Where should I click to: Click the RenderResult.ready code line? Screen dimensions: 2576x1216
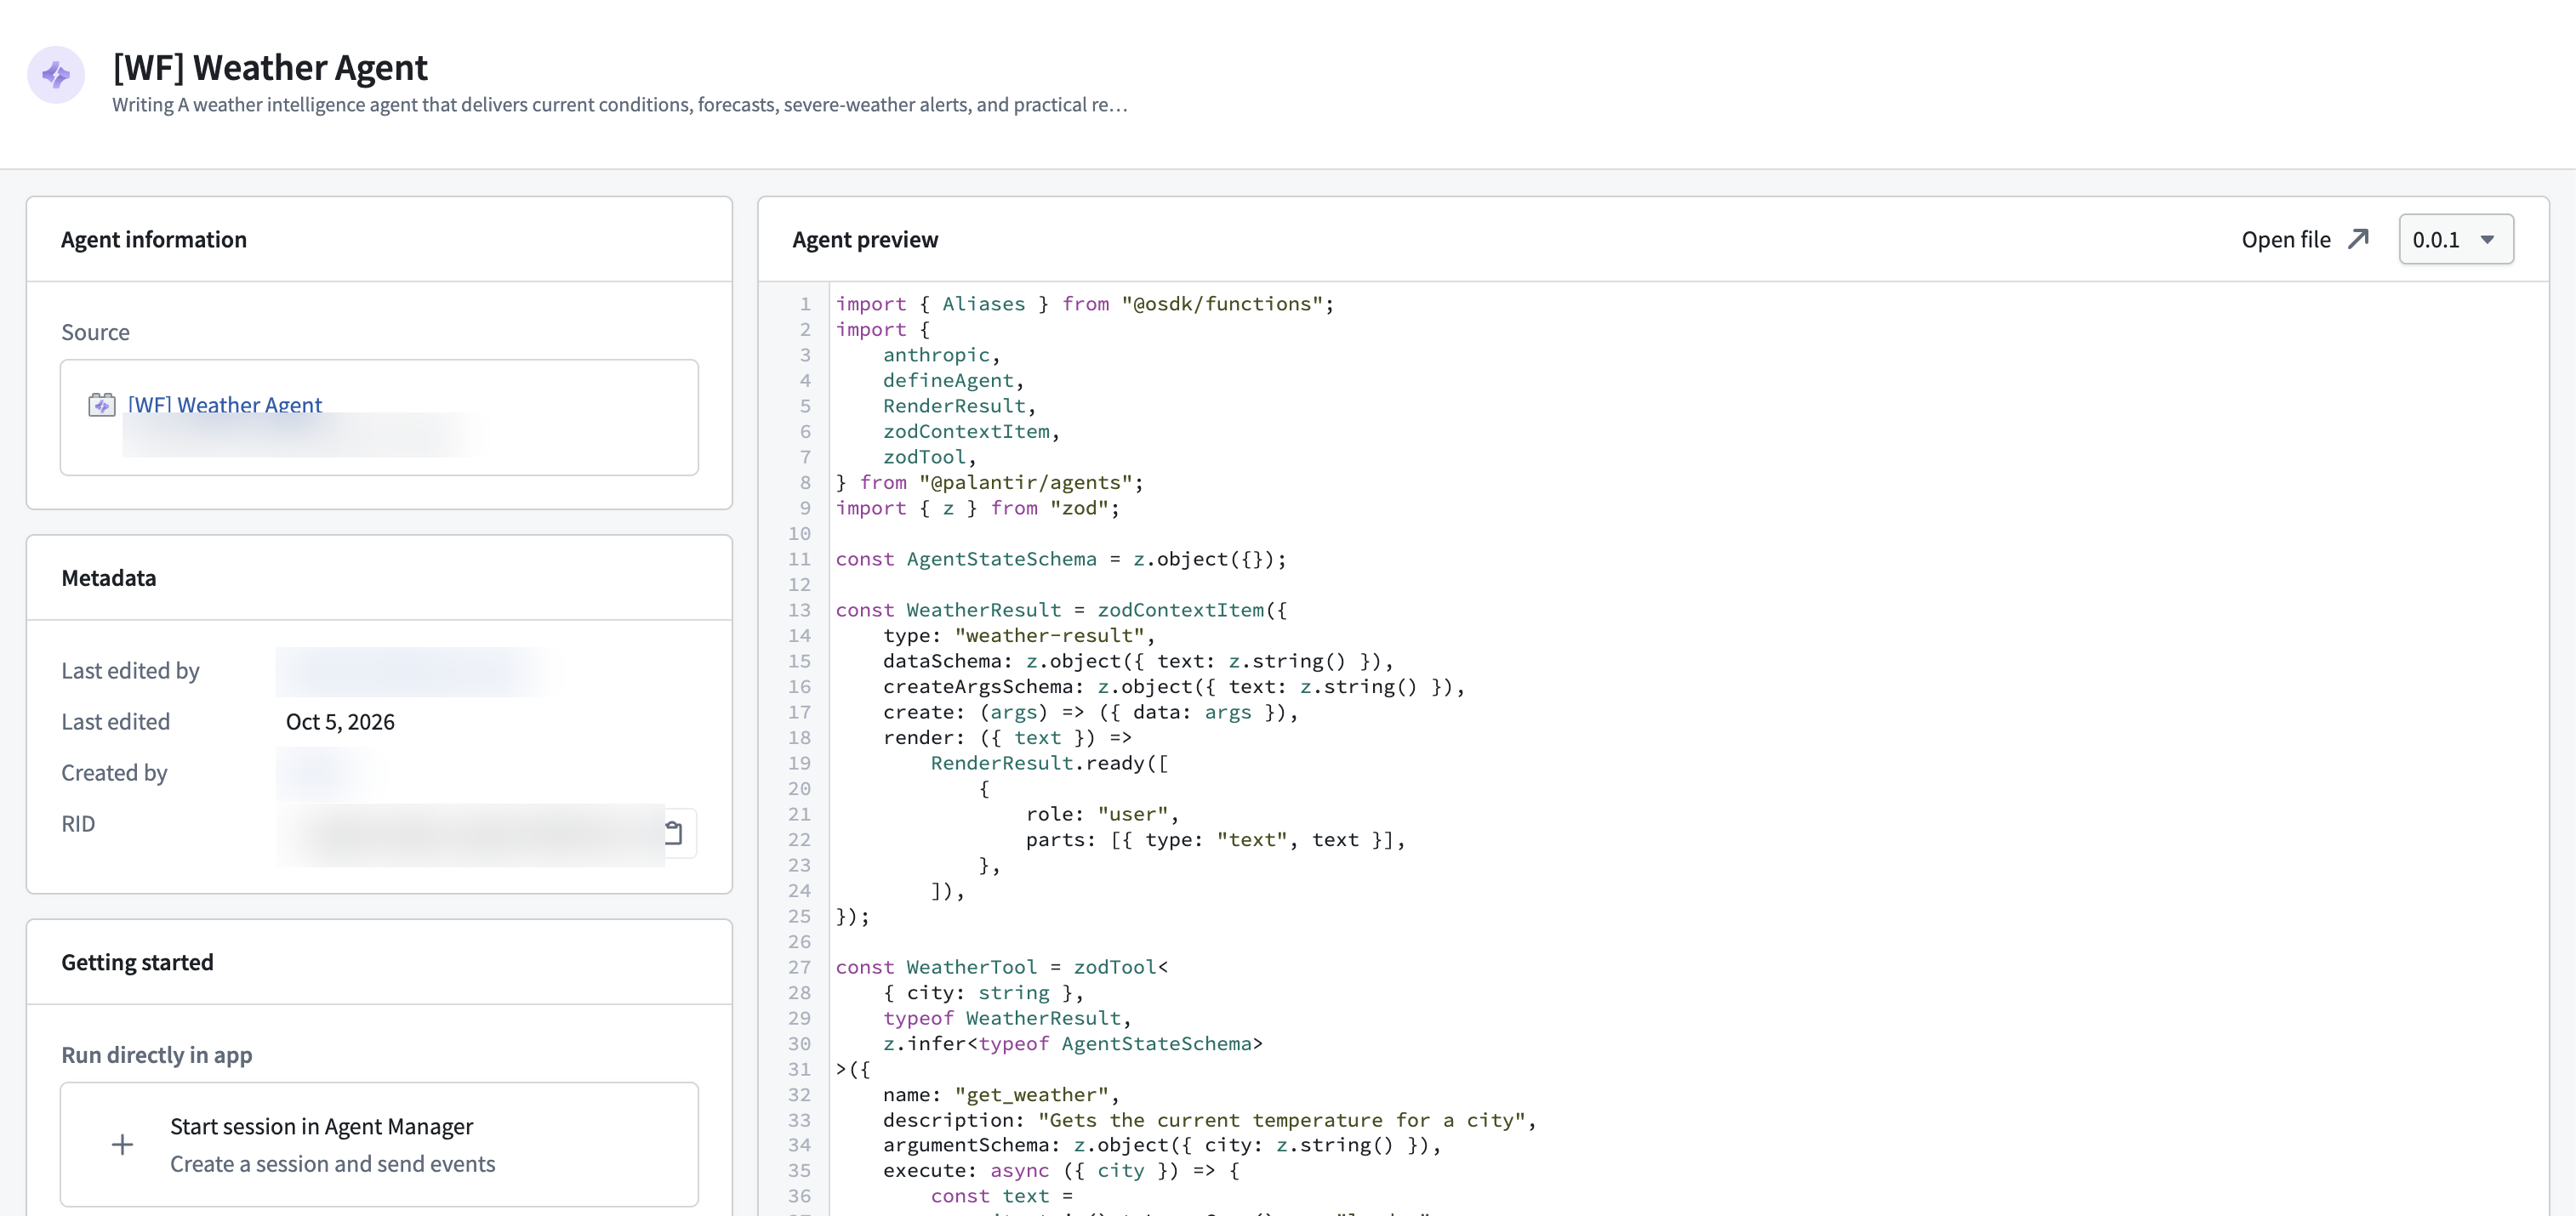click(1049, 763)
